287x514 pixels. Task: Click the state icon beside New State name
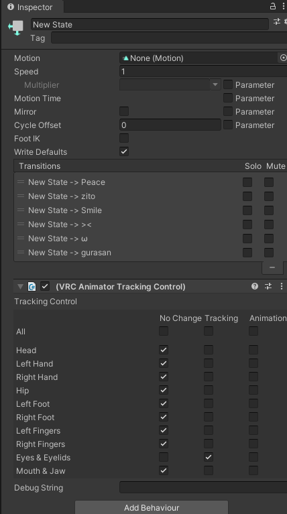coord(15,28)
